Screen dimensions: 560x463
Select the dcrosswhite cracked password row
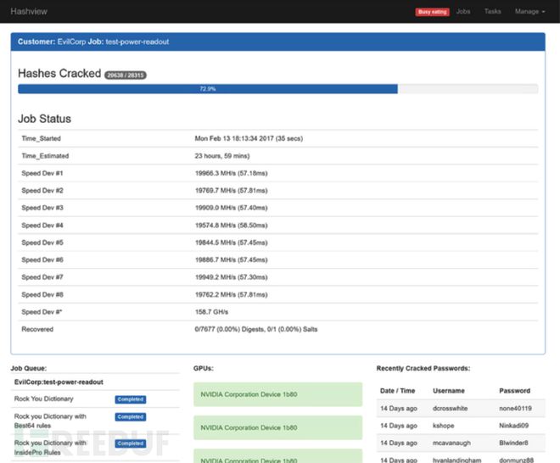pos(461,408)
